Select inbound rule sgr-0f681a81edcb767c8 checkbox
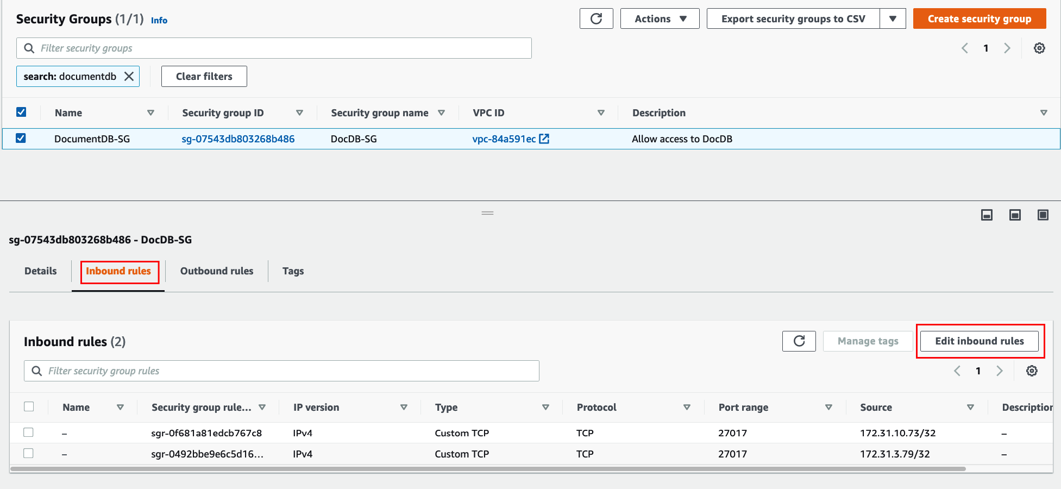The image size is (1061, 489). tap(29, 432)
